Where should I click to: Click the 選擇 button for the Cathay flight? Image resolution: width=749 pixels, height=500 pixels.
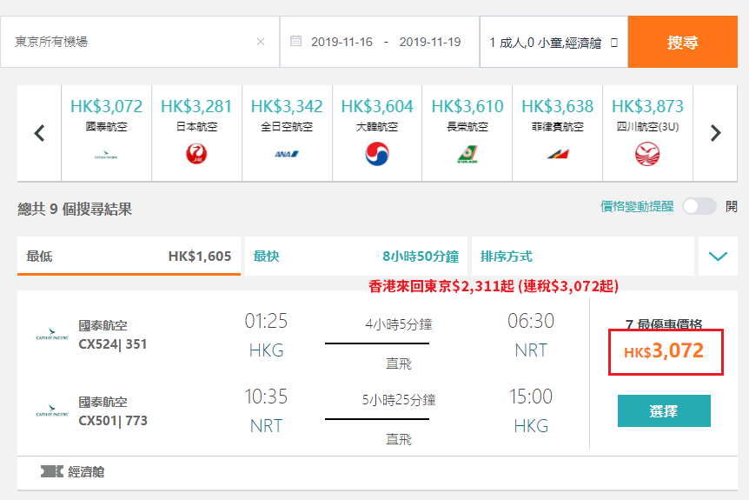(664, 410)
